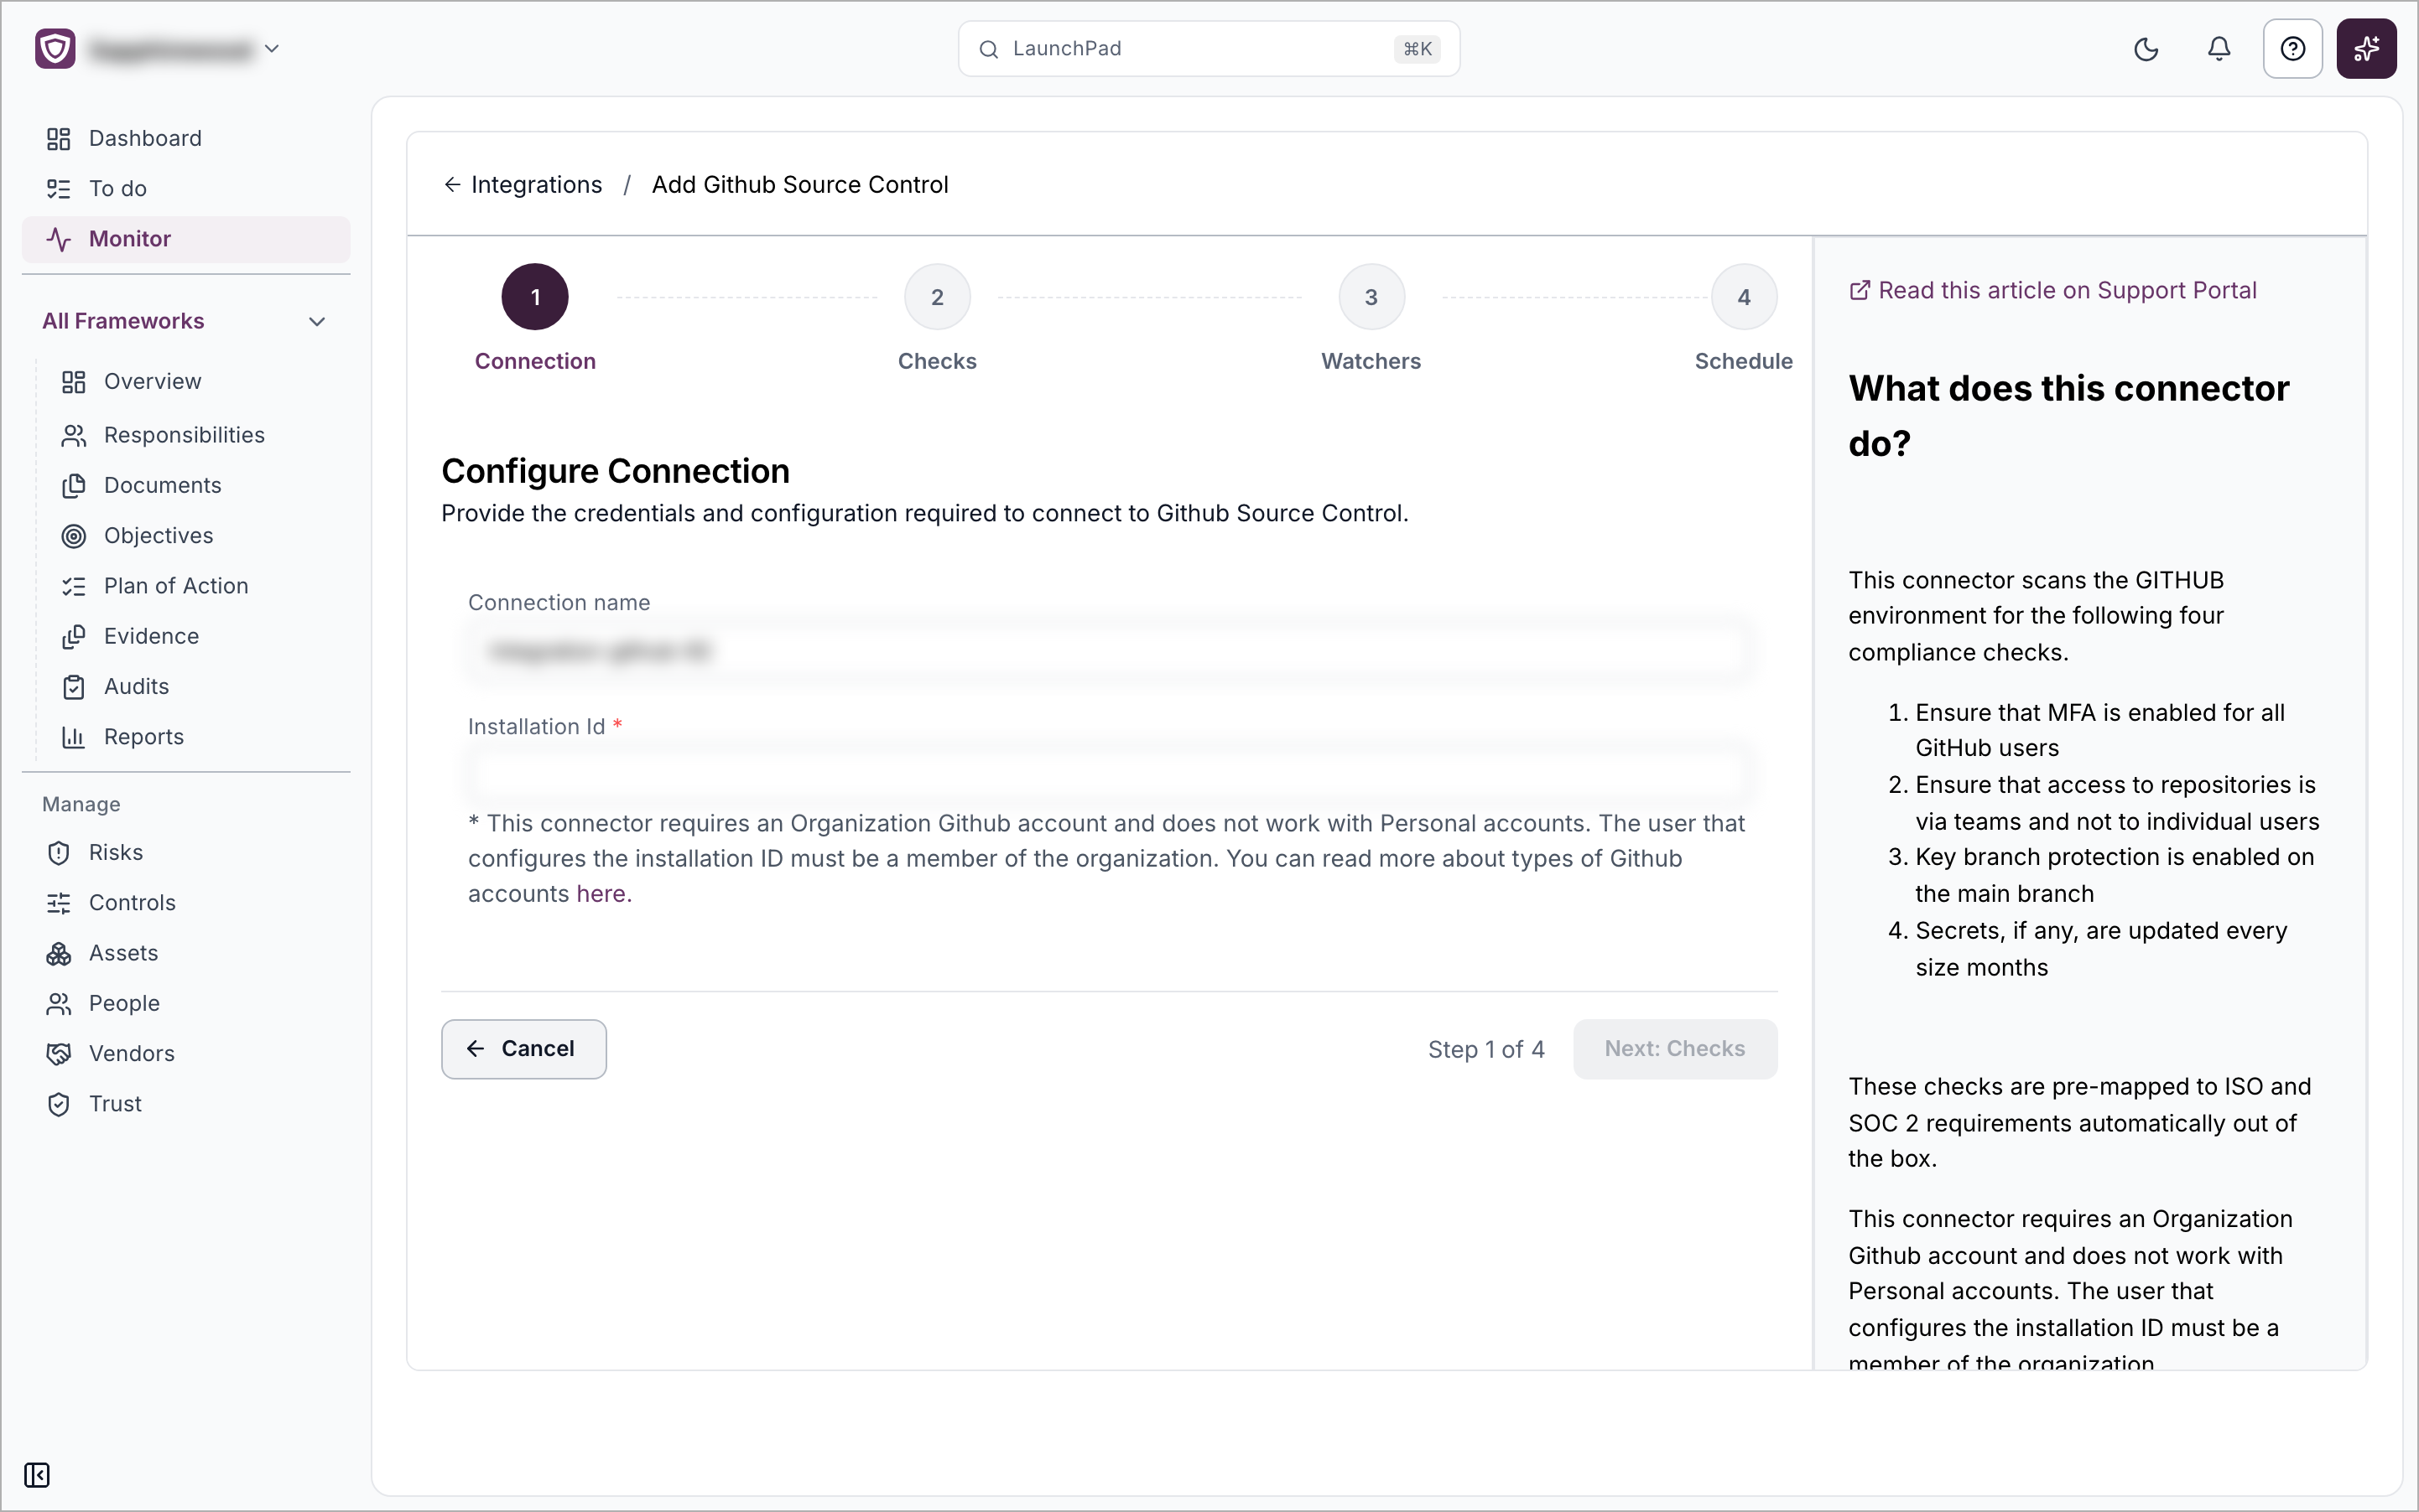Select step 3 Watchers
The width and height of the screenshot is (2419, 1512).
[1371, 297]
